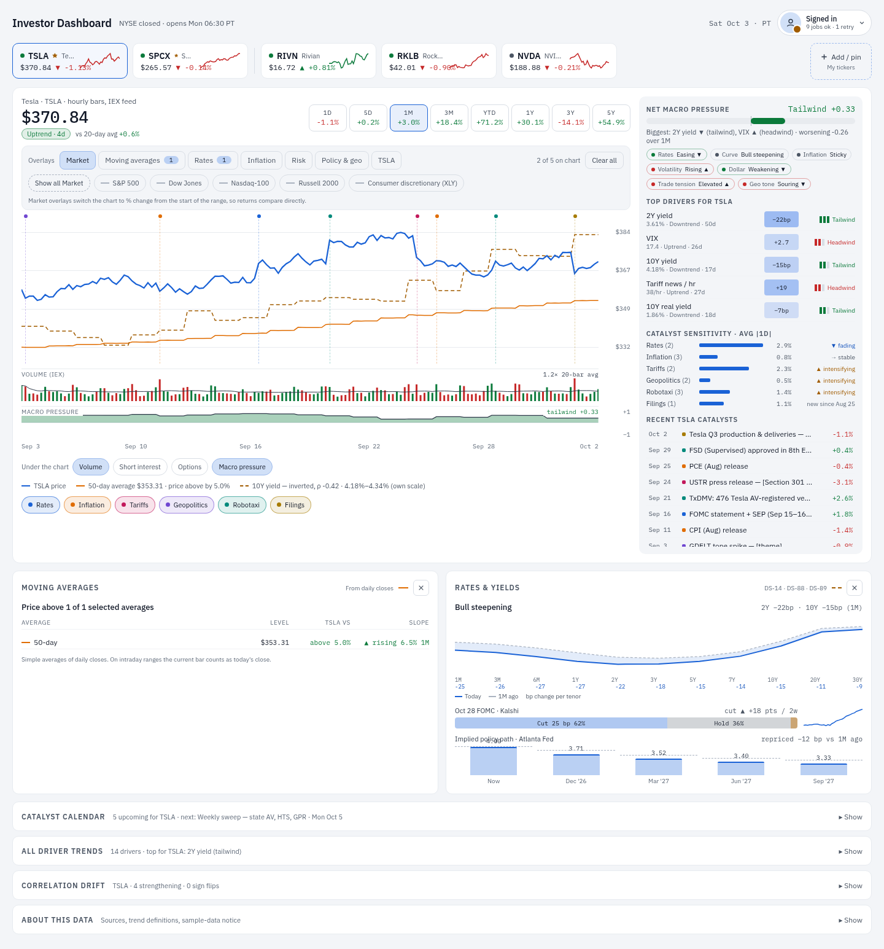
Task: Toggle the Robotaxi catalyst filter chip
Action: [242, 505]
